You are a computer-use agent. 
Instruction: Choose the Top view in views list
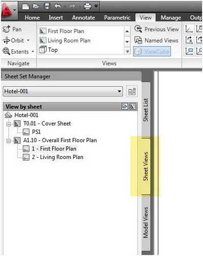tap(48, 50)
